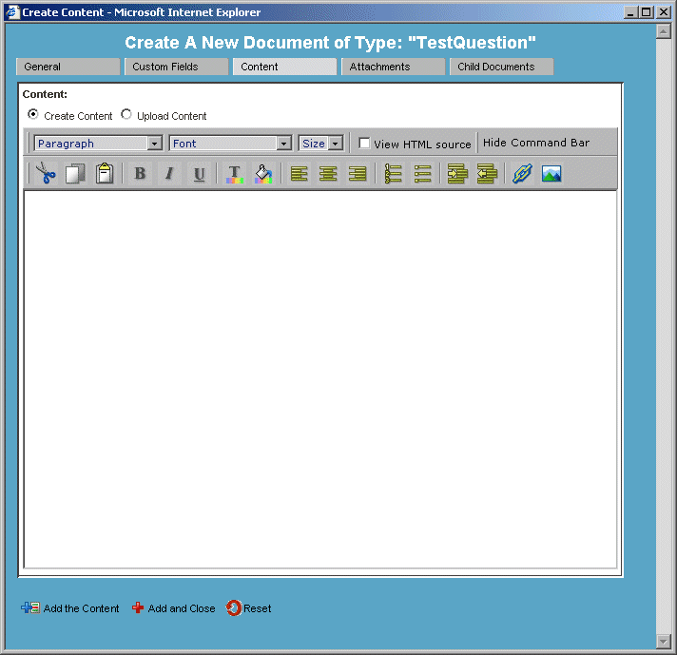The image size is (677, 655).
Task: Switch to the General tab
Action: pyautogui.click(x=68, y=67)
